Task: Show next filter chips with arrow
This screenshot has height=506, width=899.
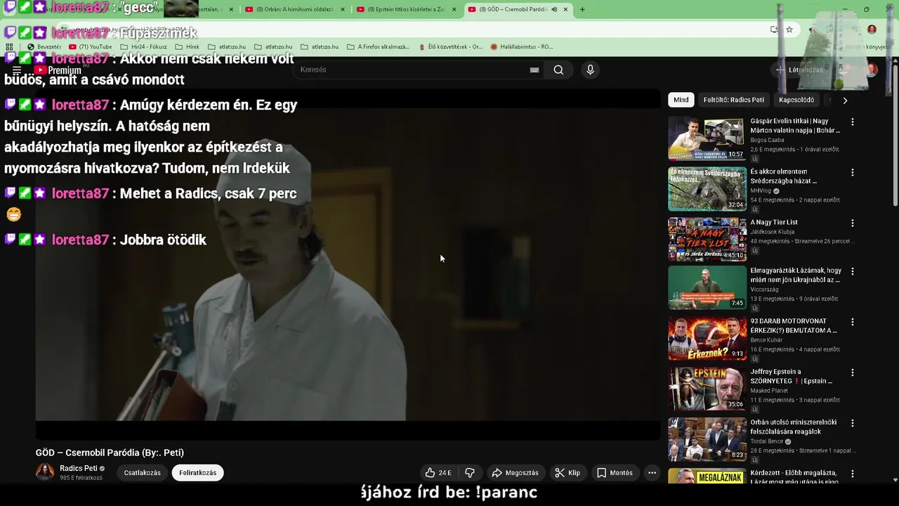Action: point(845,100)
